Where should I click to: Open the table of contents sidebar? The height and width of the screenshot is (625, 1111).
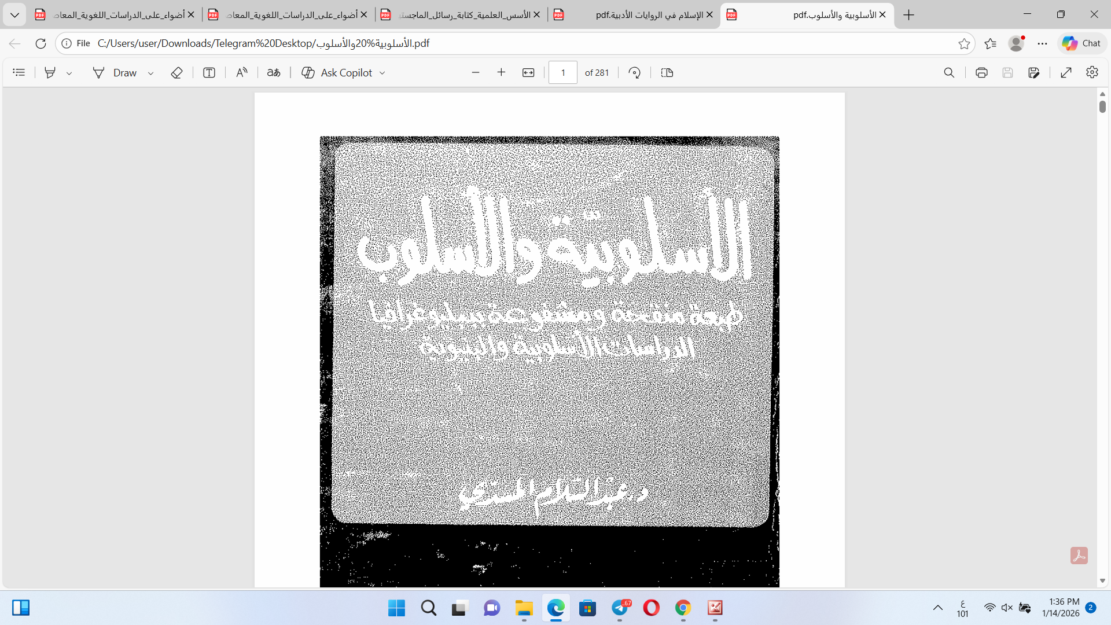coord(19,72)
